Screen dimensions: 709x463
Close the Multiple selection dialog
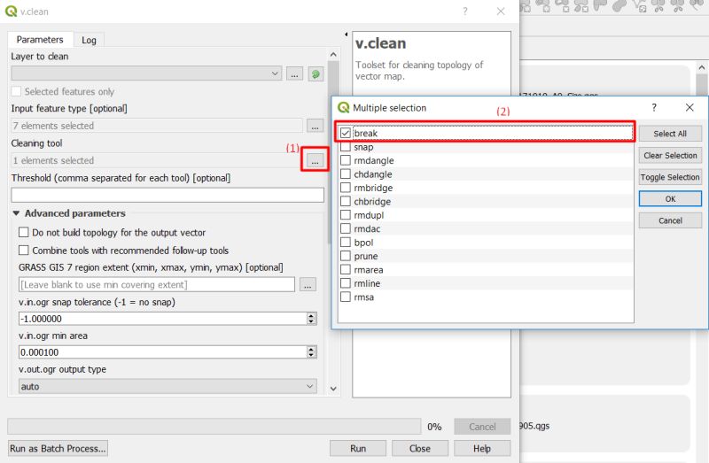pyautogui.click(x=690, y=107)
